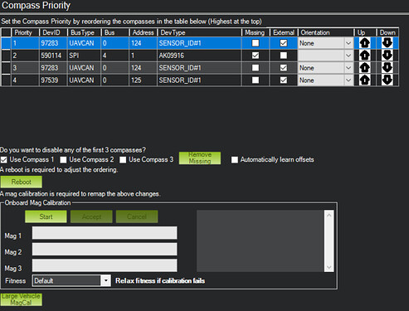
Task: Accept the mag calibration
Action: [91, 216]
